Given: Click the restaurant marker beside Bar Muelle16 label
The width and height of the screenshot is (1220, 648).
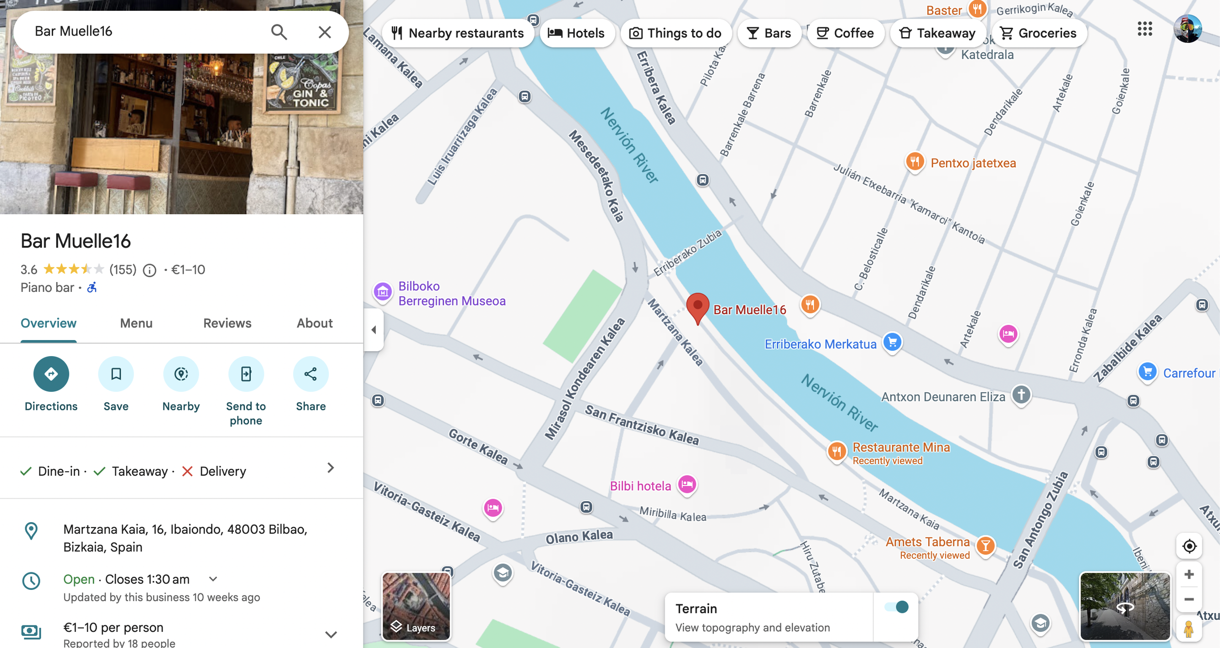Looking at the screenshot, I should click(810, 305).
